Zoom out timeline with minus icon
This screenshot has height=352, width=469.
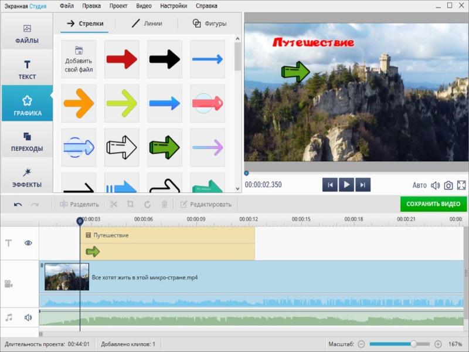[361, 344]
